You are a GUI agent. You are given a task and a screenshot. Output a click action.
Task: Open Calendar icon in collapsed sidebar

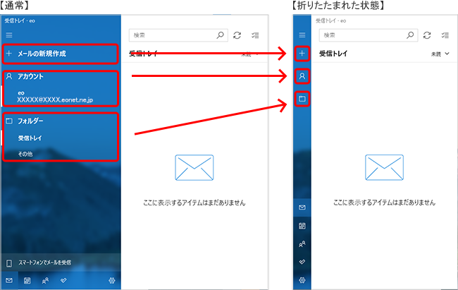(x=302, y=226)
